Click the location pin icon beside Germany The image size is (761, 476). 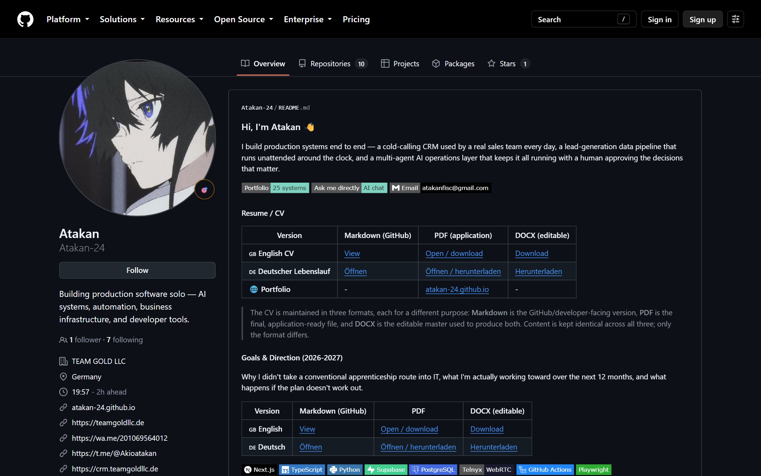pos(63,377)
